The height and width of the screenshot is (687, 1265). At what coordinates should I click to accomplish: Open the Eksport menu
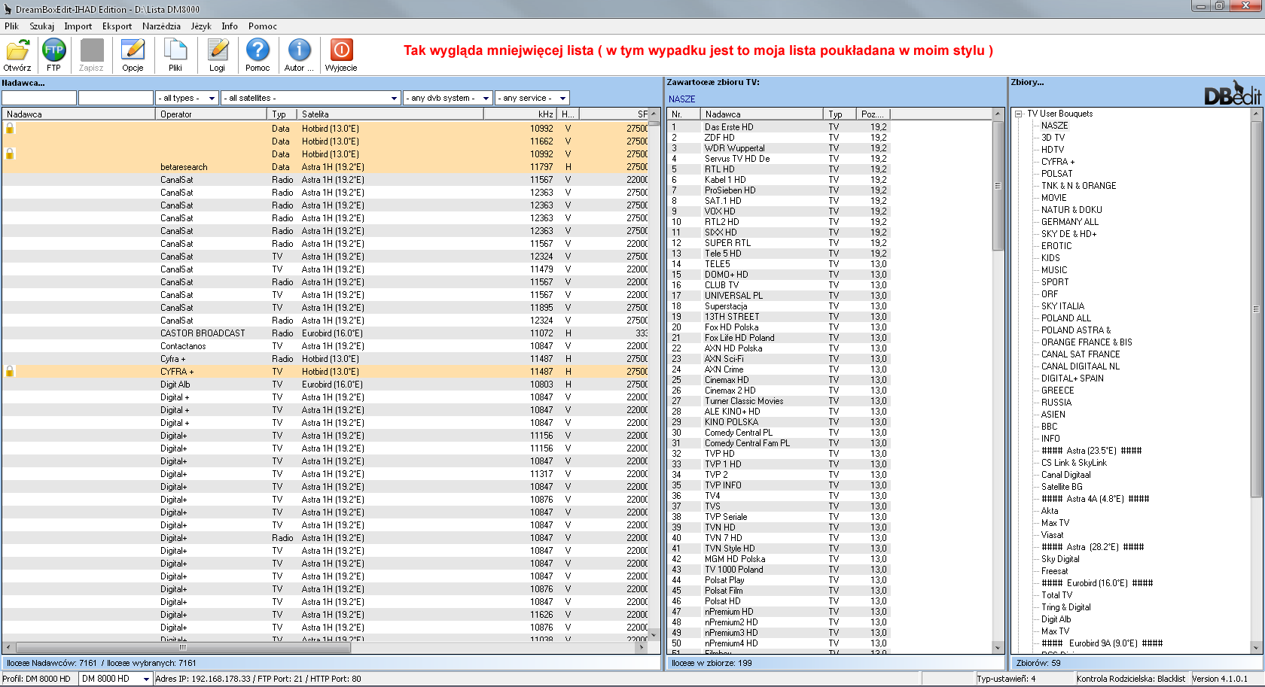pos(117,26)
